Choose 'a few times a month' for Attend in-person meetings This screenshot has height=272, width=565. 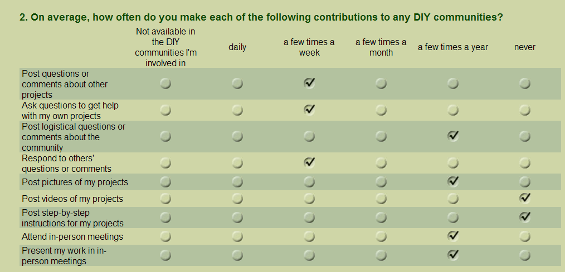point(381,236)
